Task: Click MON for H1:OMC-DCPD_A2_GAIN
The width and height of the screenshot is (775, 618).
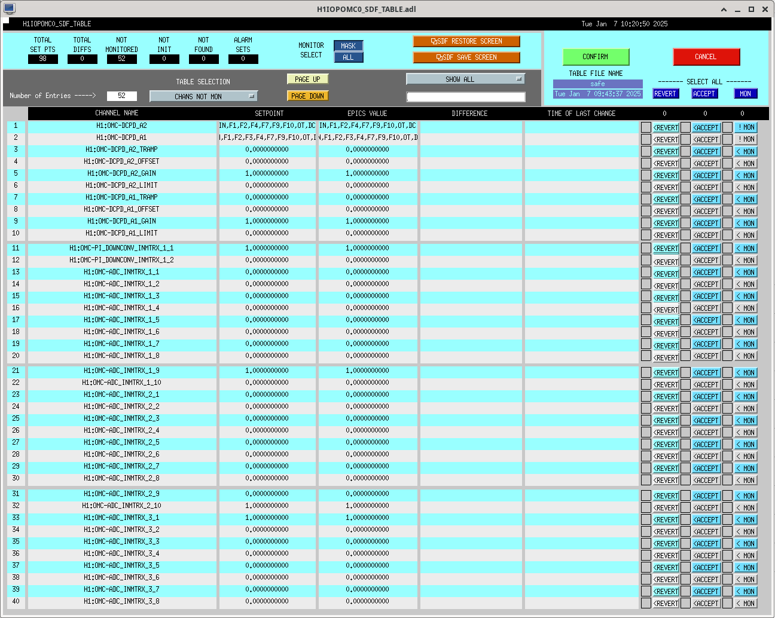Action: (x=746, y=175)
